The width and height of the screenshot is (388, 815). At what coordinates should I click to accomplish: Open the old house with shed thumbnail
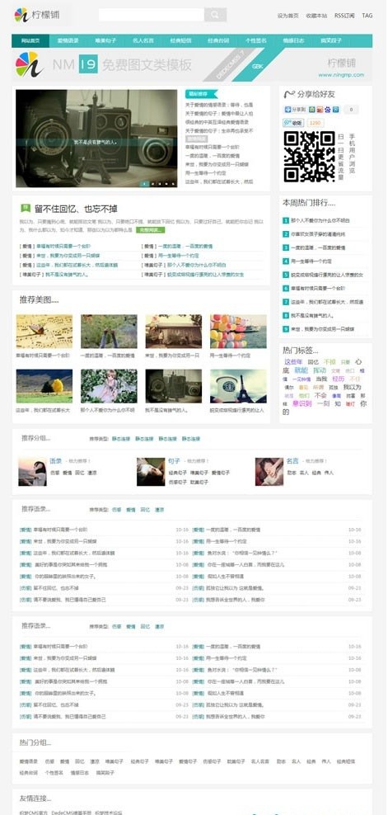174,331
